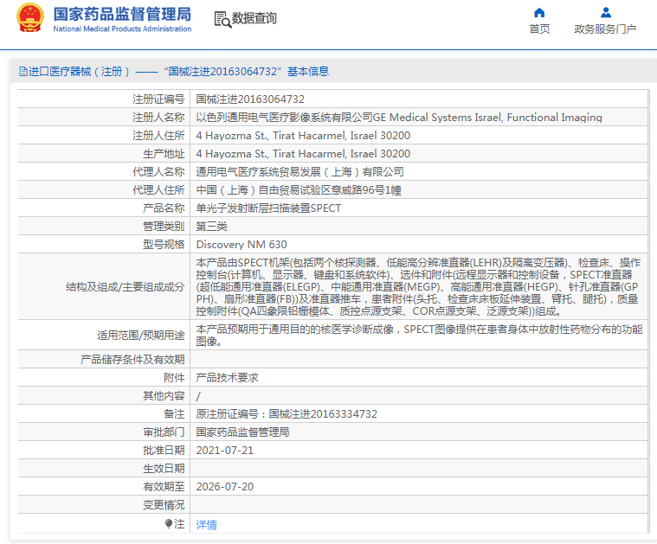This screenshot has width=657, height=544.
Task: Click agent name 通用电气医疗系统贸易发展（上海）有限公司
Action: coord(300,172)
